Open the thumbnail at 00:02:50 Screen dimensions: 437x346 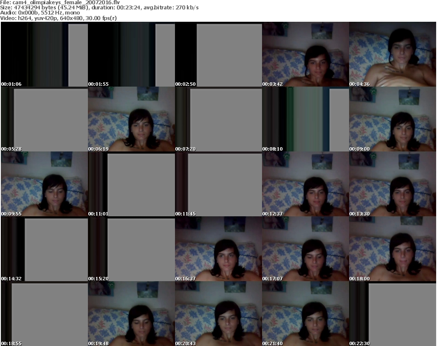tap(218, 54)
